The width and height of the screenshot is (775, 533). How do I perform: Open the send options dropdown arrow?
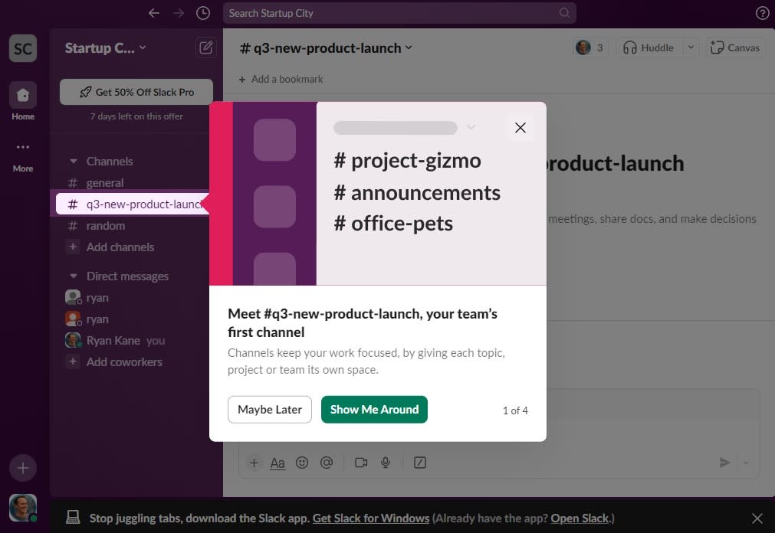click(746, 463)
